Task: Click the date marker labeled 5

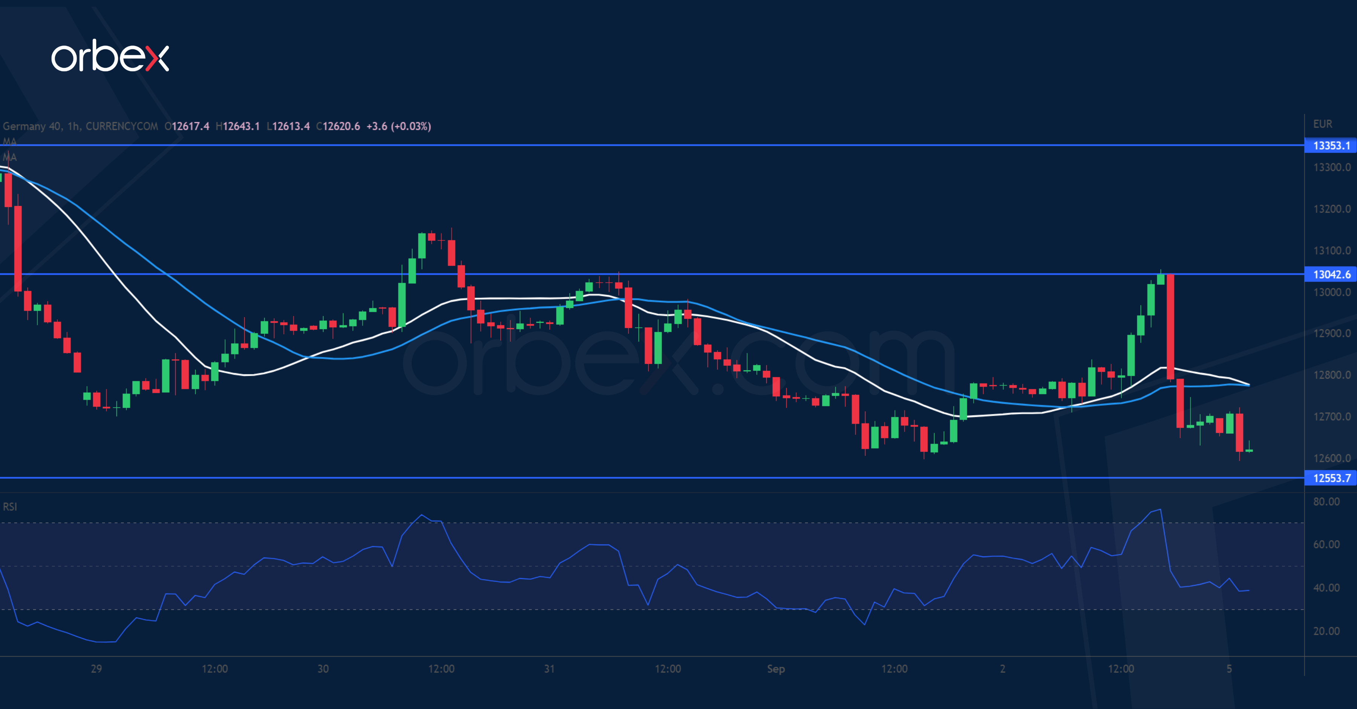Action: pos(1229,669)
